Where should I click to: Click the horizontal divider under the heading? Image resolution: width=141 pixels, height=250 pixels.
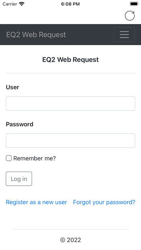coord(70,73)
